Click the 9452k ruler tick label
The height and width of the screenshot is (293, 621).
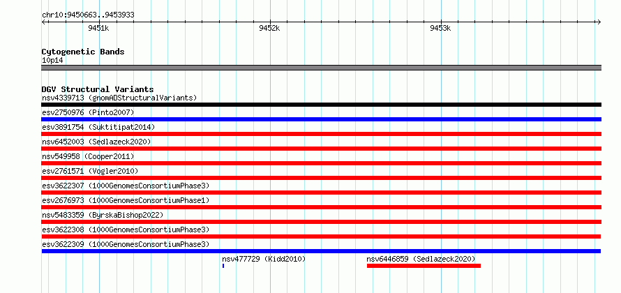pyautogui.click(x=269, y=28)
